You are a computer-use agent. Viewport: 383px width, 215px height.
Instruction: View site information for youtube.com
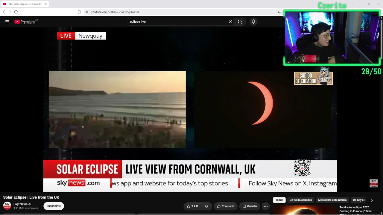coord(87,12)
